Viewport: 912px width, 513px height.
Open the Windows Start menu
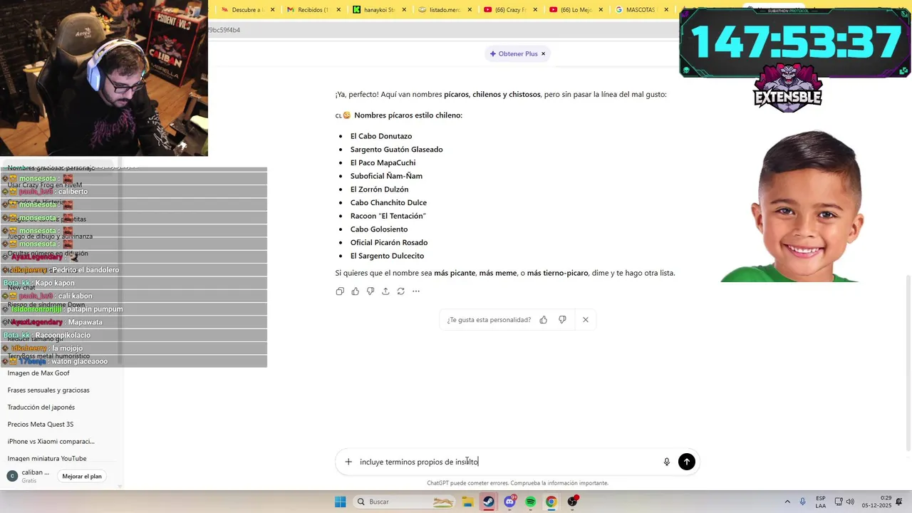[341, 502]
